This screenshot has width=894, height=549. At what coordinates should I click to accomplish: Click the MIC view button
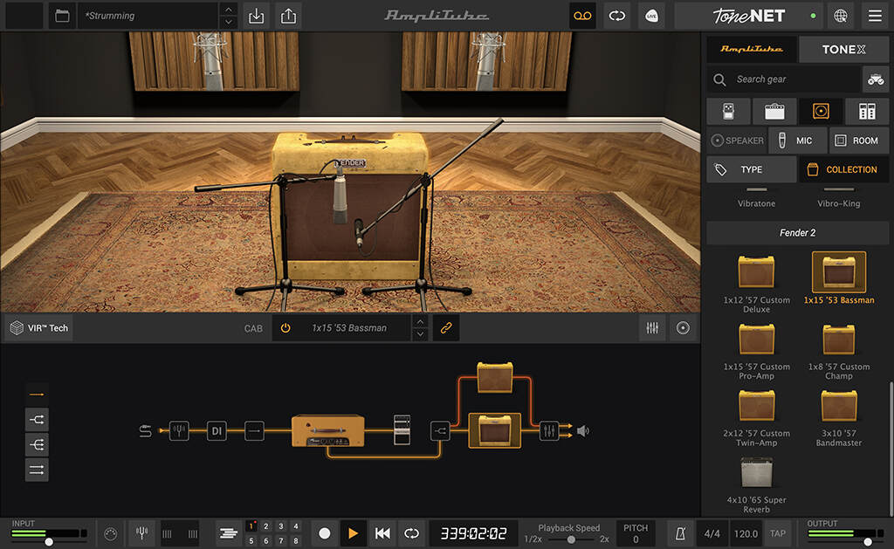click(797, 140)
